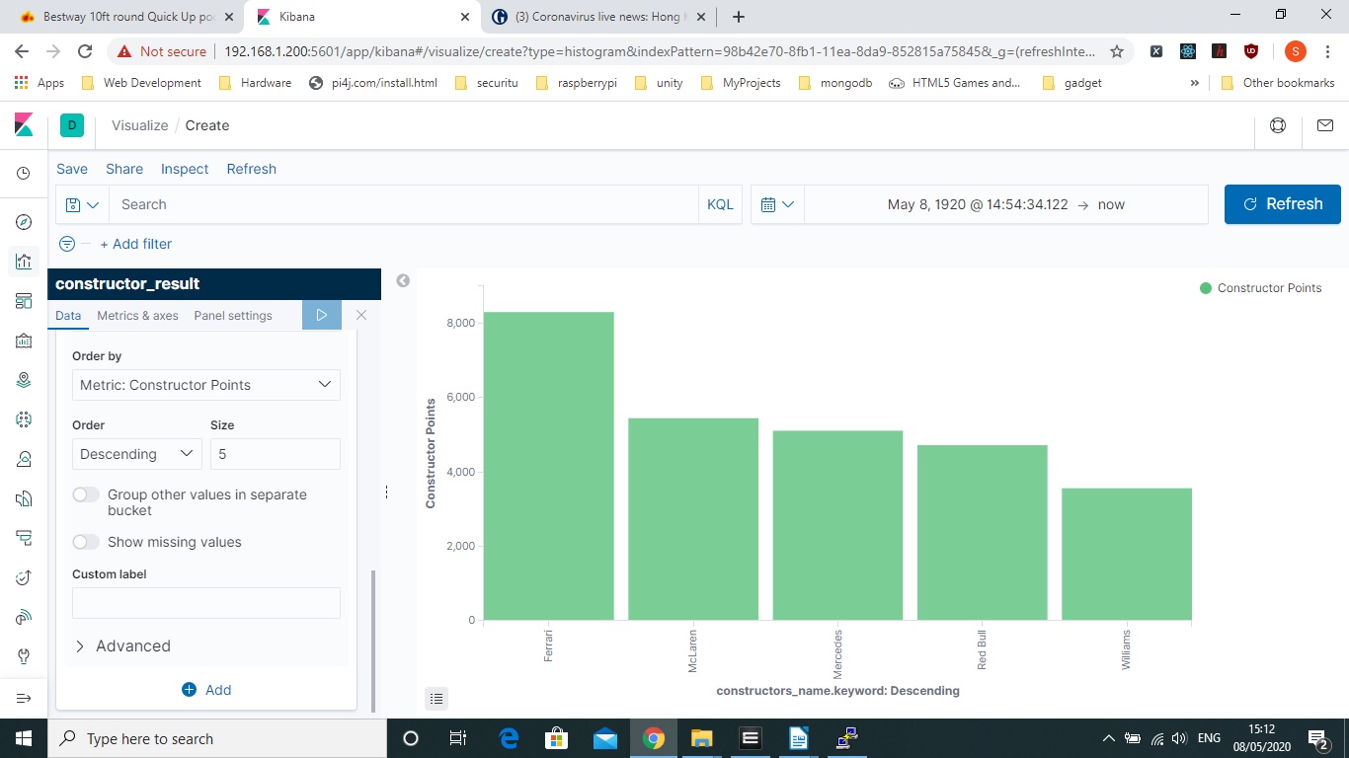Open APM icon in Kibana sidebar

24,538
